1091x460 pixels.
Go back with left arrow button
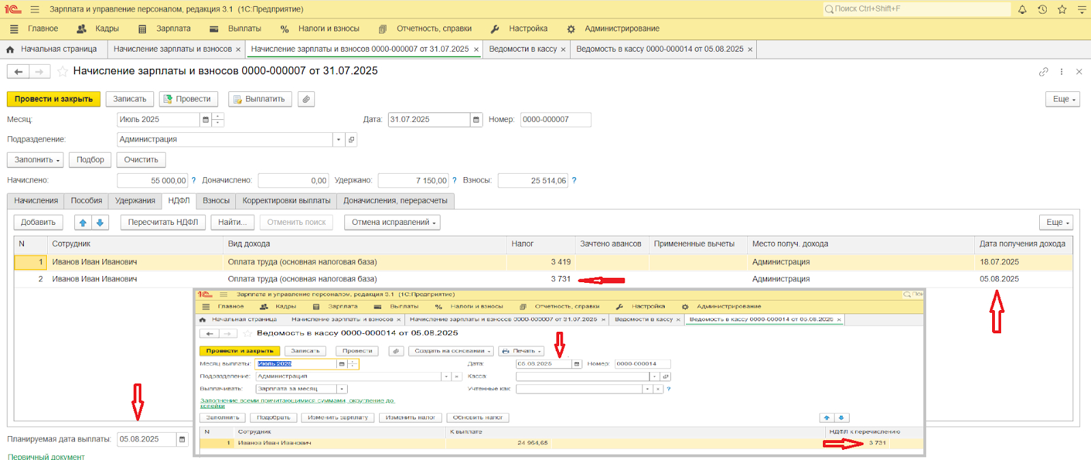(18, 72)
